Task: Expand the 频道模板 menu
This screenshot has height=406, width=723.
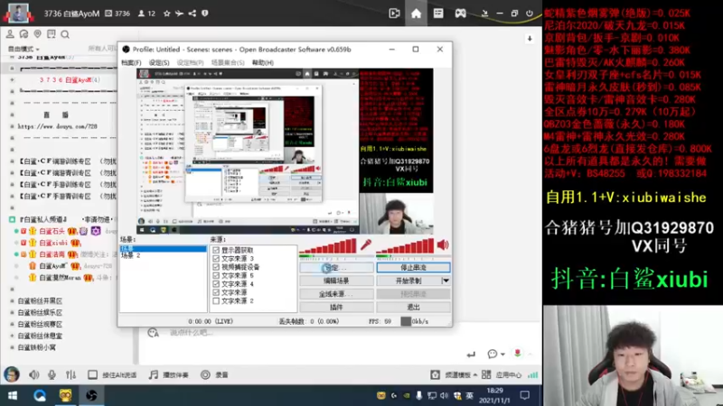Action: 461,374
